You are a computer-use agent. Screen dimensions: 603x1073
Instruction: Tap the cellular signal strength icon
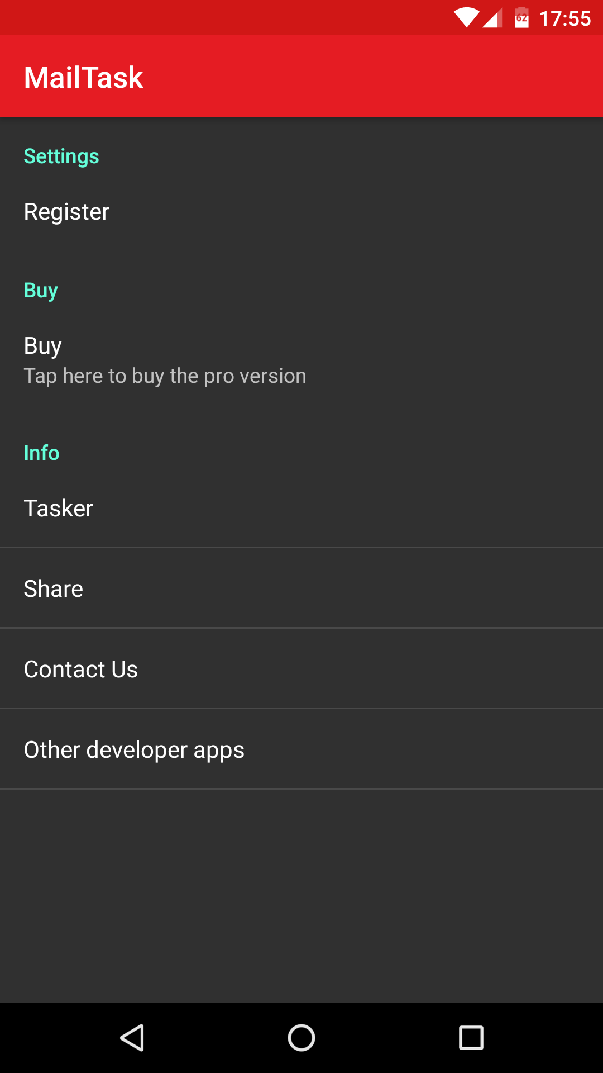tap(493, 18)
